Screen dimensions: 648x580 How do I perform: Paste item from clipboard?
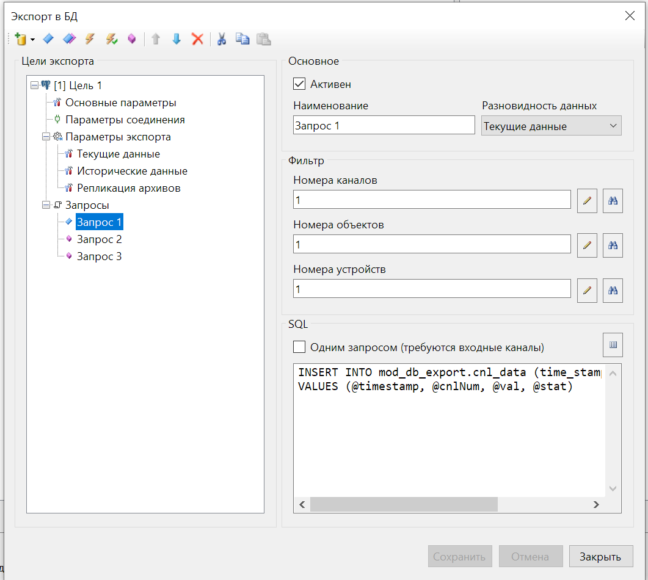264,39
